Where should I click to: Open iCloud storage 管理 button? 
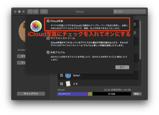coord(137,94)
